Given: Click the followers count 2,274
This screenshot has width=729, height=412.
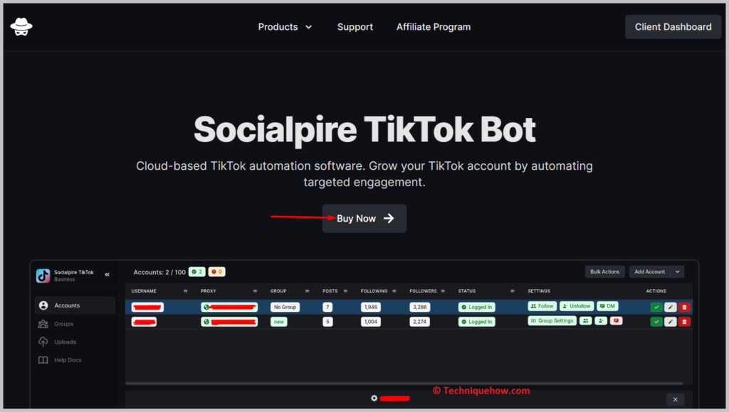Looking at the screenshot, I should (420, 322).
